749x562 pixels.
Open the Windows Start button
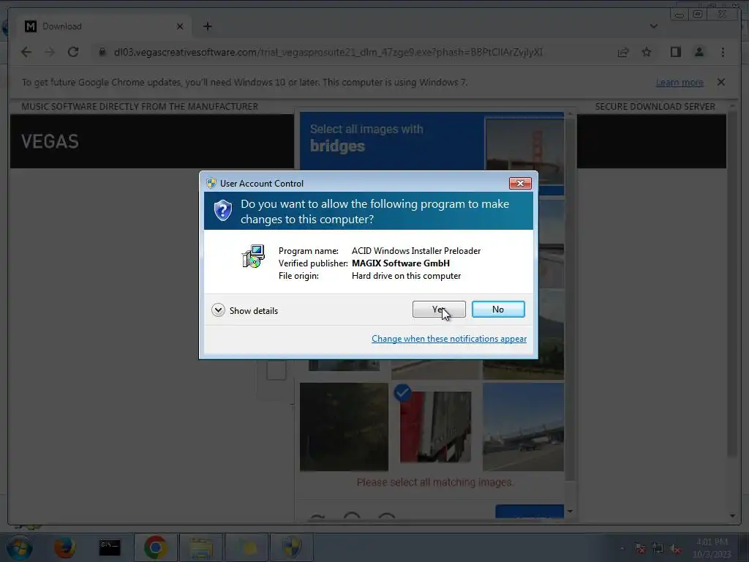[x=19, y=547]
